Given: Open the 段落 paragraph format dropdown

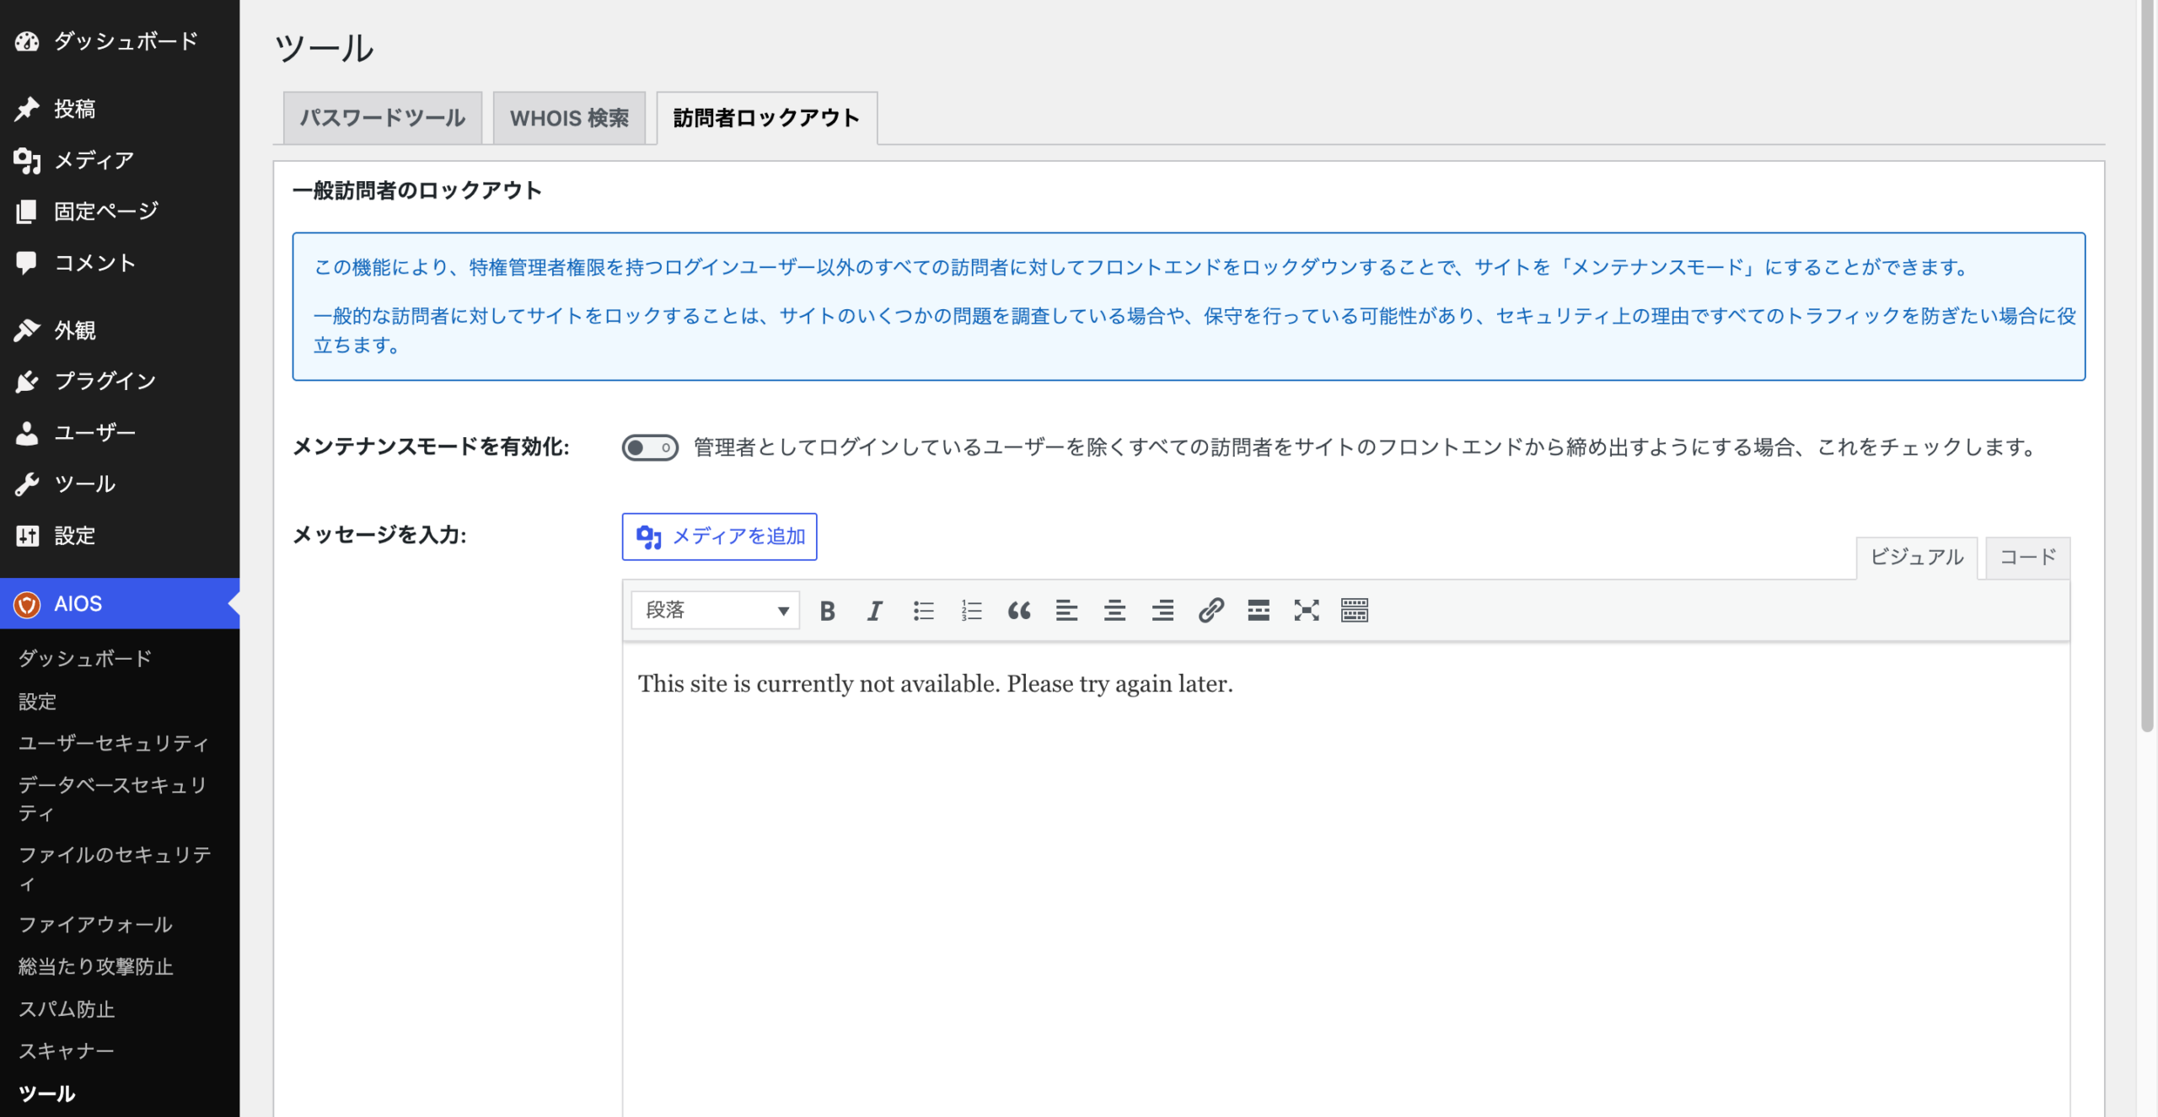Looking at the screenshot, I should 716,610.
